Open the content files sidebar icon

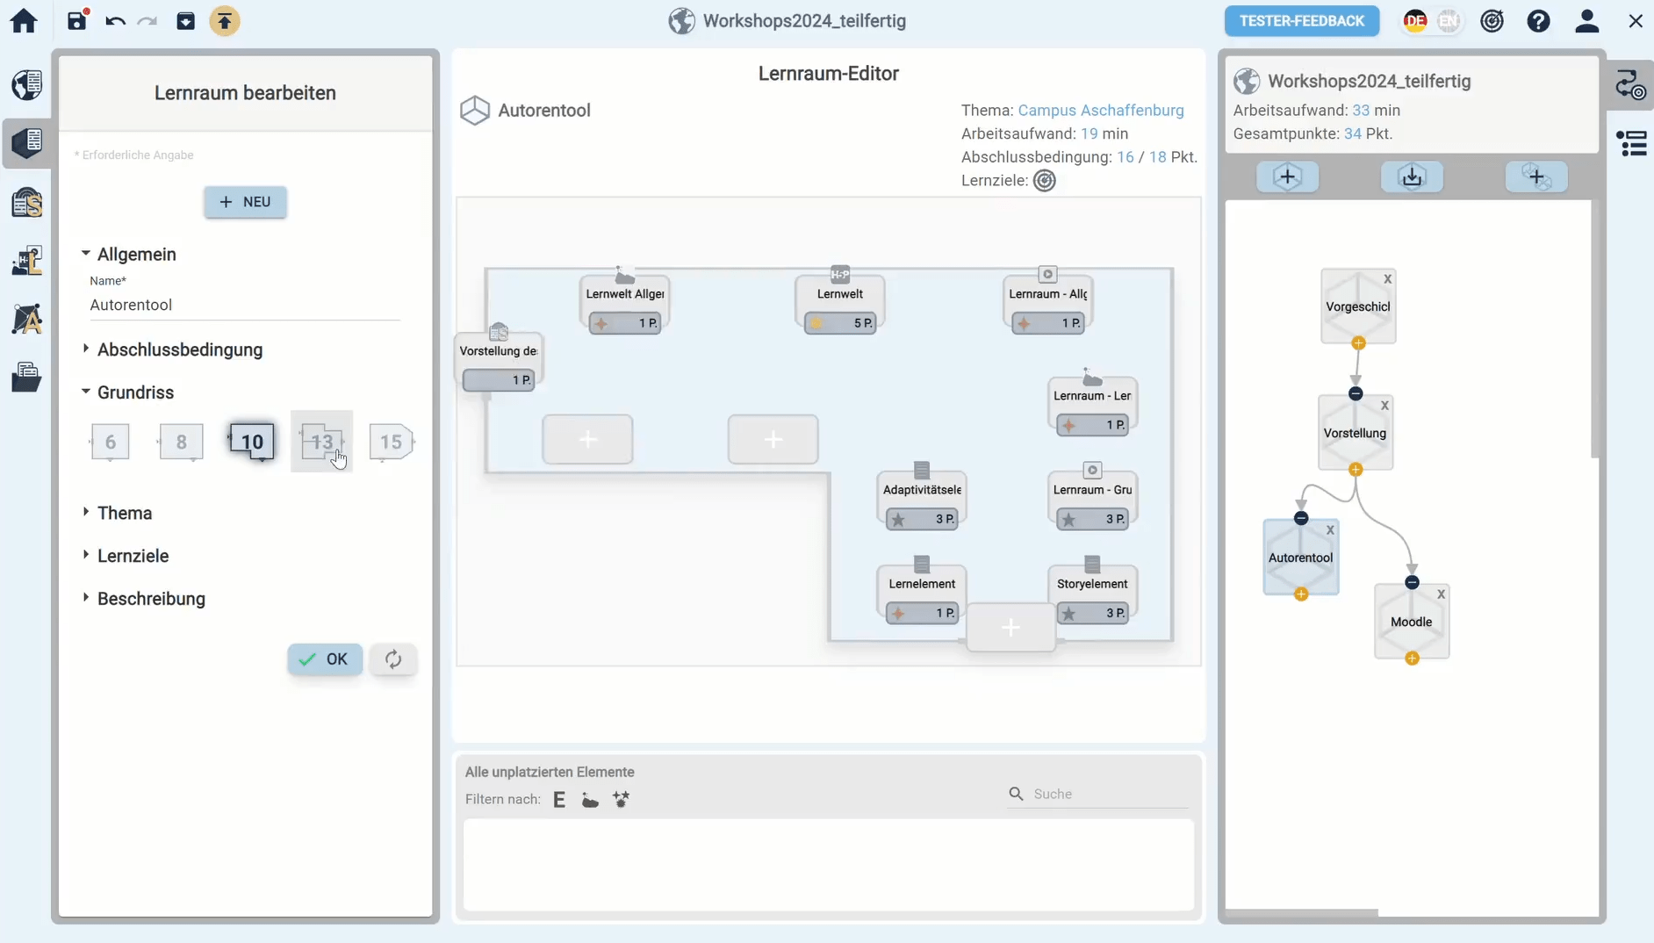click(26, 377)
